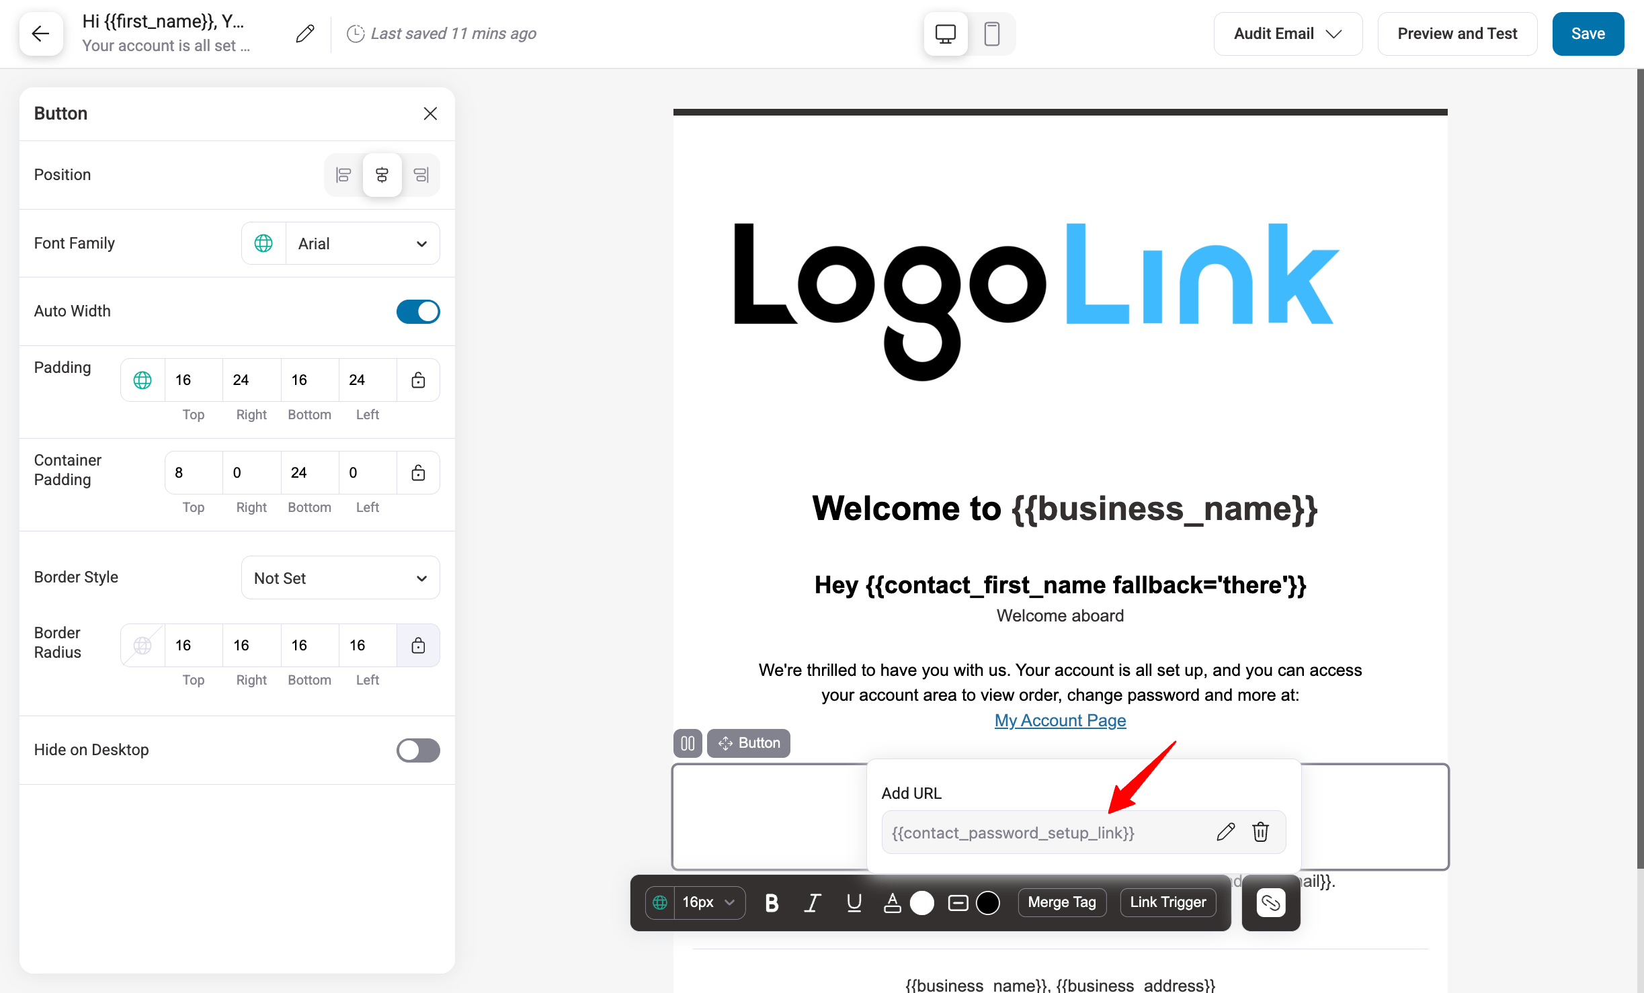Open the My Account Page link
The height and width of the screenshot is (993, 1644).
[x=1060, y=720]
